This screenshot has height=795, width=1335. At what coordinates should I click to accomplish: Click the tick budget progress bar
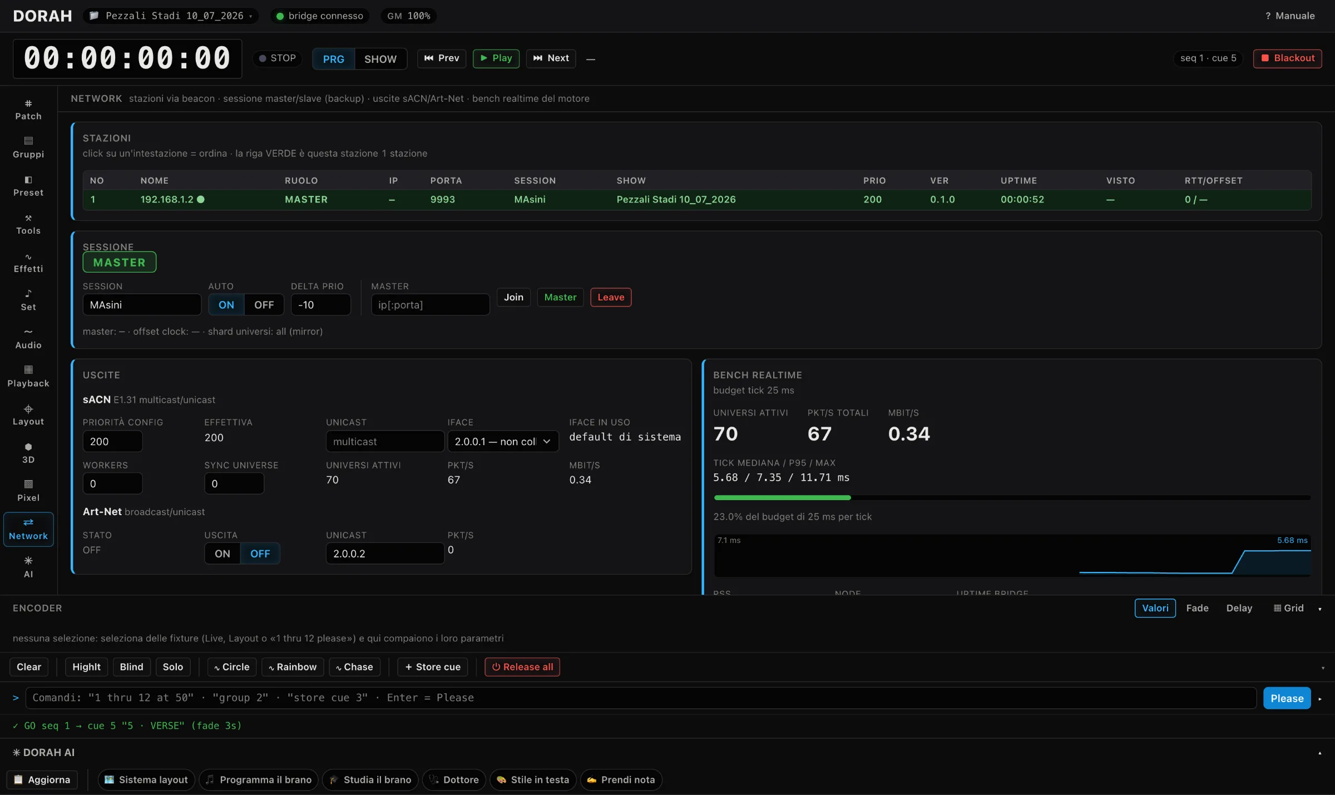[1012, 497]
